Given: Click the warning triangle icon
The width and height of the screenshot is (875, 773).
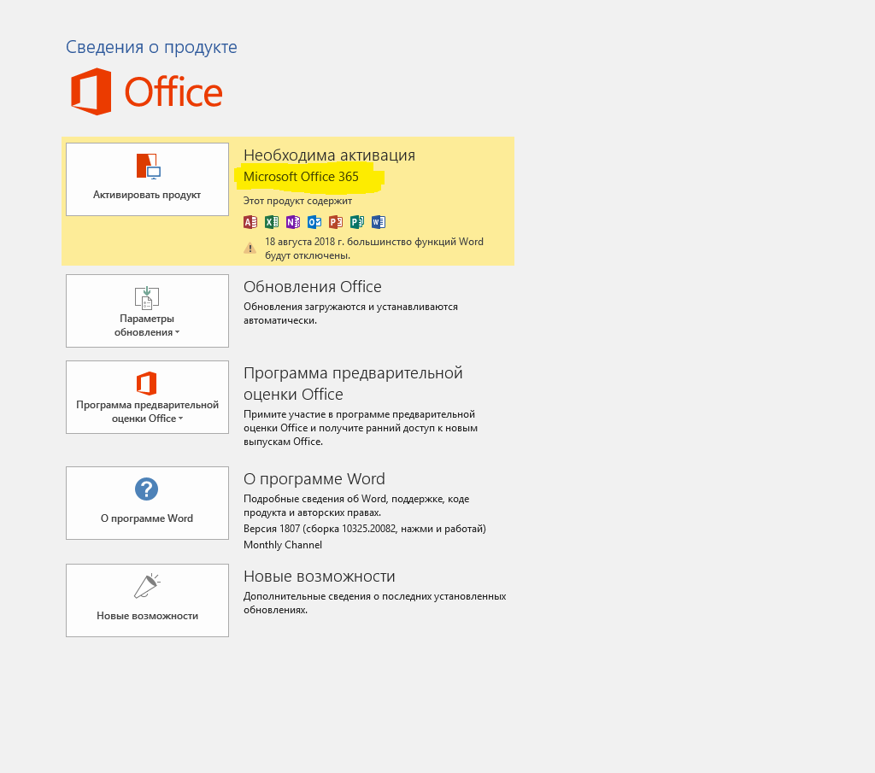Looking at the screenshot, I should (x=250, y=249).
